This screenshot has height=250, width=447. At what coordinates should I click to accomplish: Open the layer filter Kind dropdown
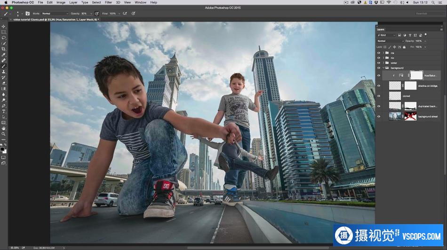386,35
